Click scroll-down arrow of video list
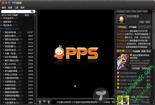 coord(35,103)
